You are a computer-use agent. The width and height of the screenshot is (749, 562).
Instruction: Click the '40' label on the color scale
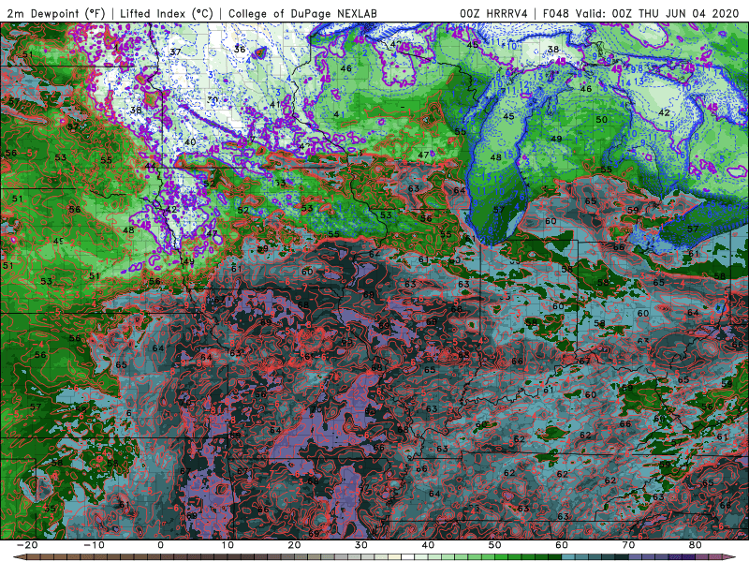click(x=428, y=545)
